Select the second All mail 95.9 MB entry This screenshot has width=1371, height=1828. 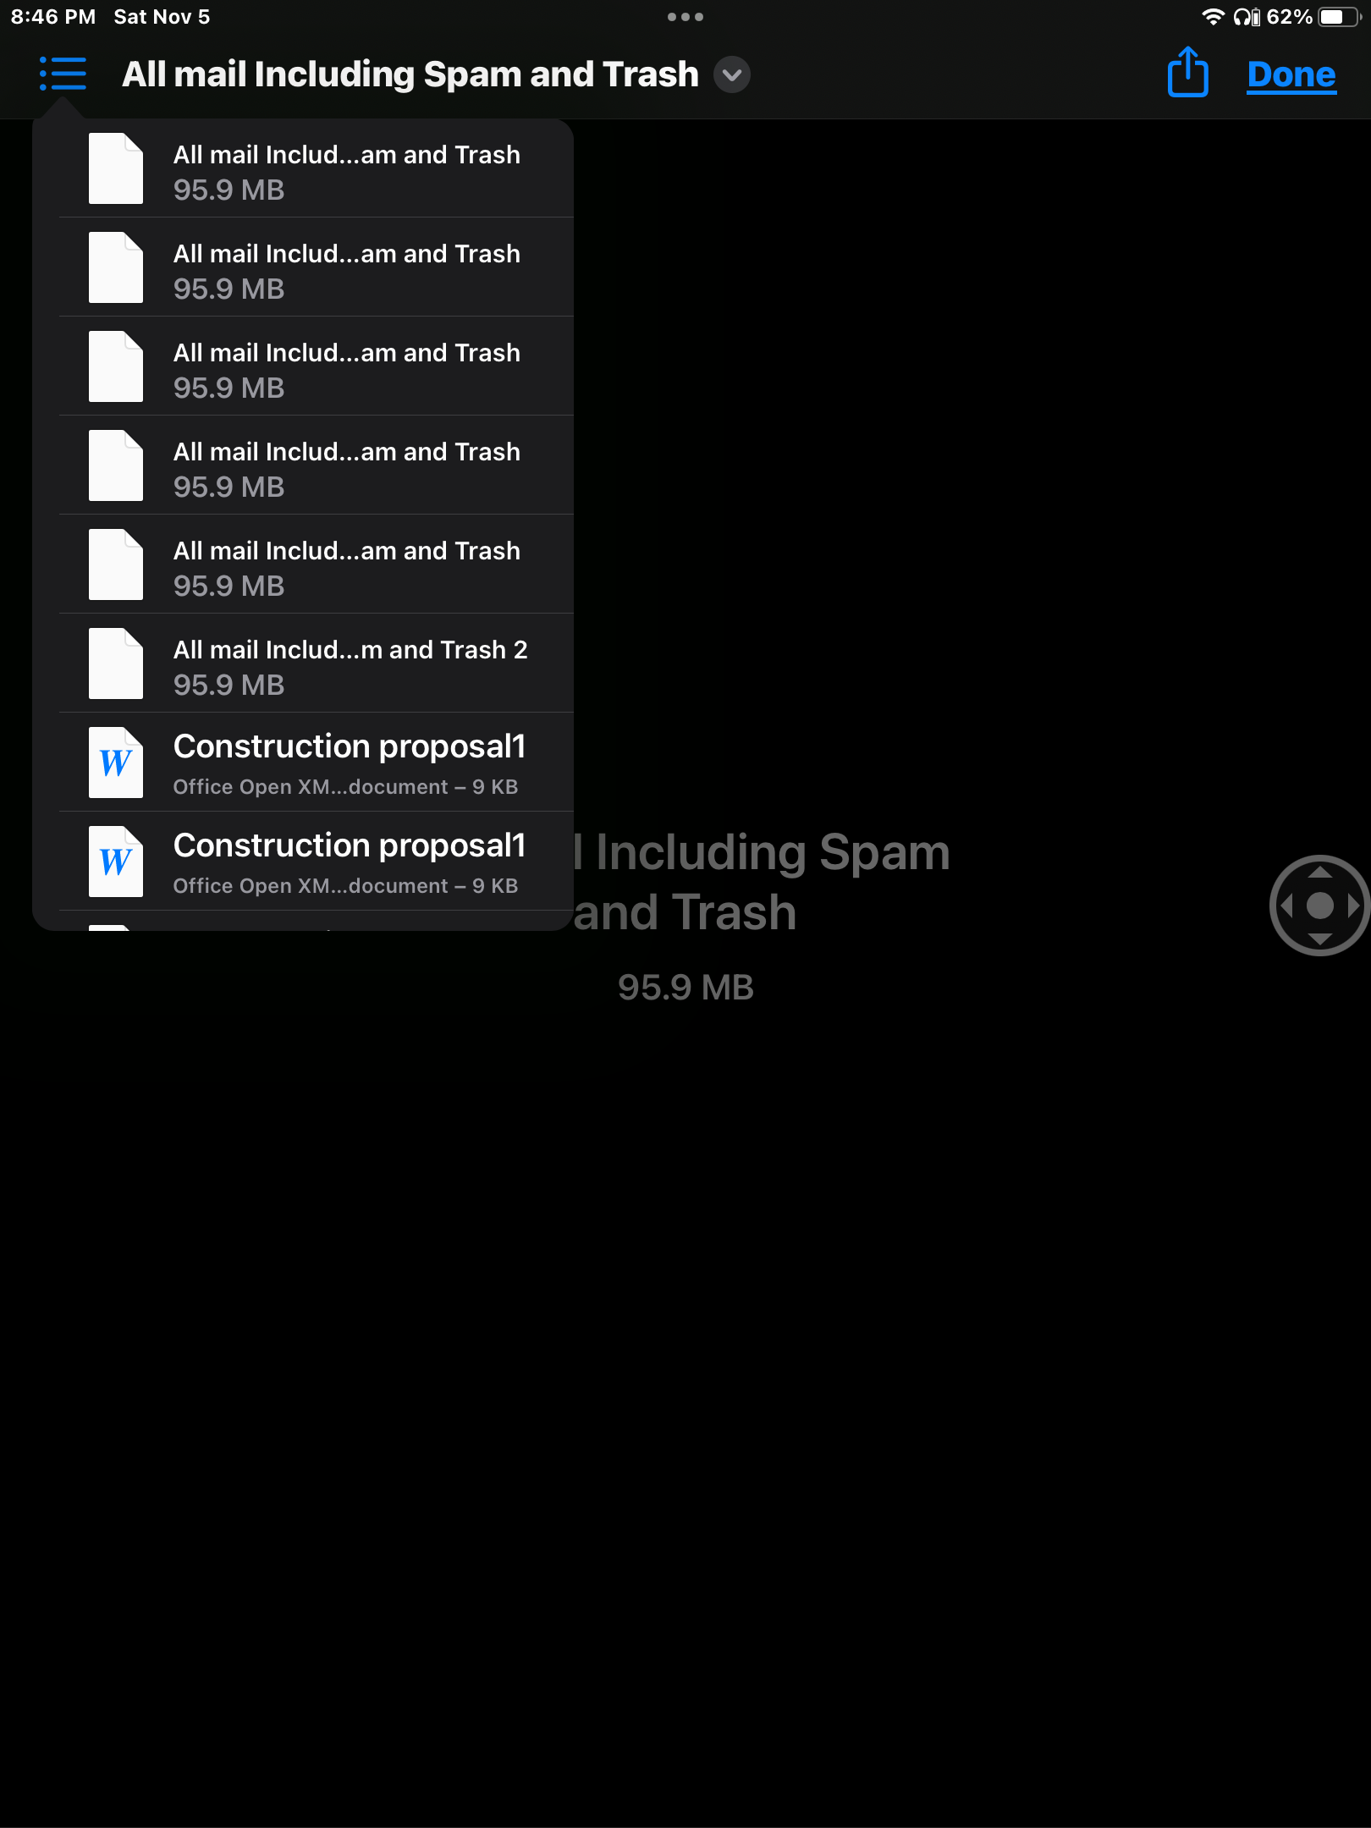tap(317, 267)
